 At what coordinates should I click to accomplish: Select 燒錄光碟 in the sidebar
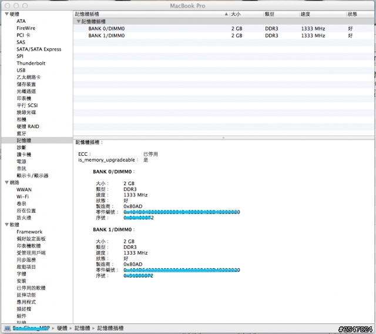(26, 112)
